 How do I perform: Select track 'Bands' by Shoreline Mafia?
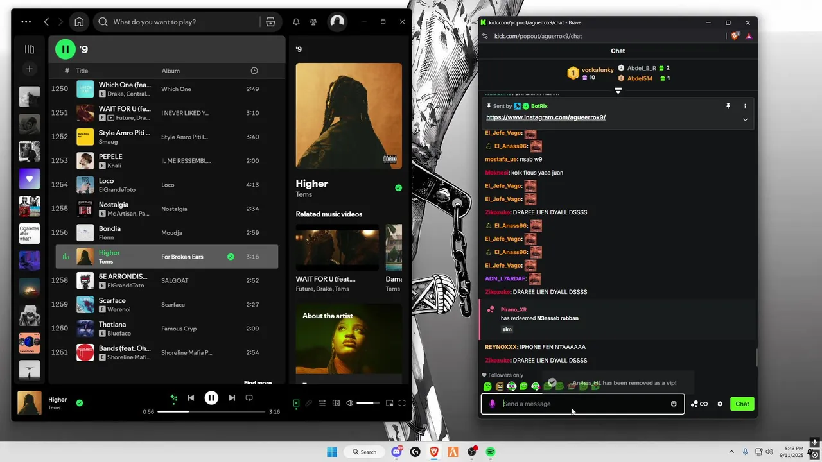pyautogui.click(x=167, y=352)
